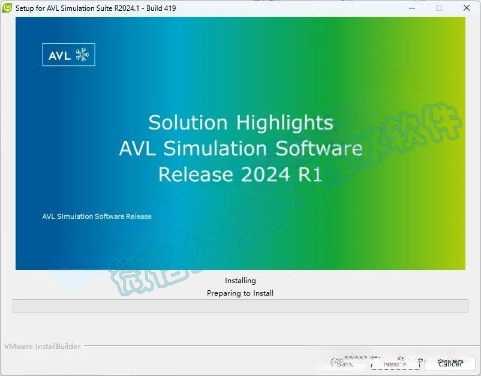Click the Cancel button
The width and height of the screenshot is (481, 376).
(450, 364)
